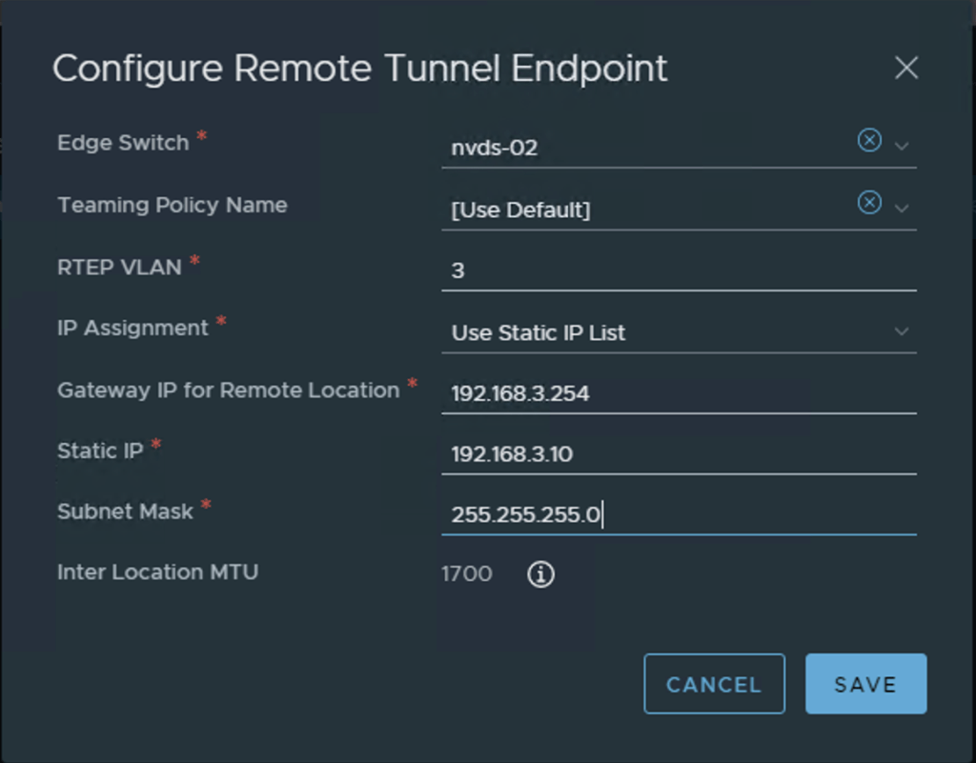This screenshot has height=763, width=976.
Task: Clear the Edge Switch selection
Action: (x=869, y=141)
